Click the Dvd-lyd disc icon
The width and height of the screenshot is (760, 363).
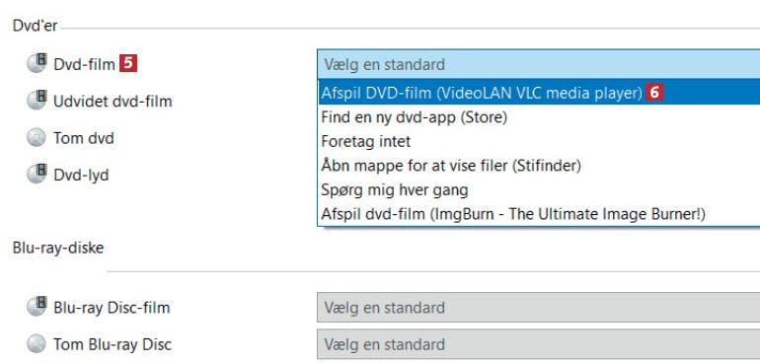37,174
